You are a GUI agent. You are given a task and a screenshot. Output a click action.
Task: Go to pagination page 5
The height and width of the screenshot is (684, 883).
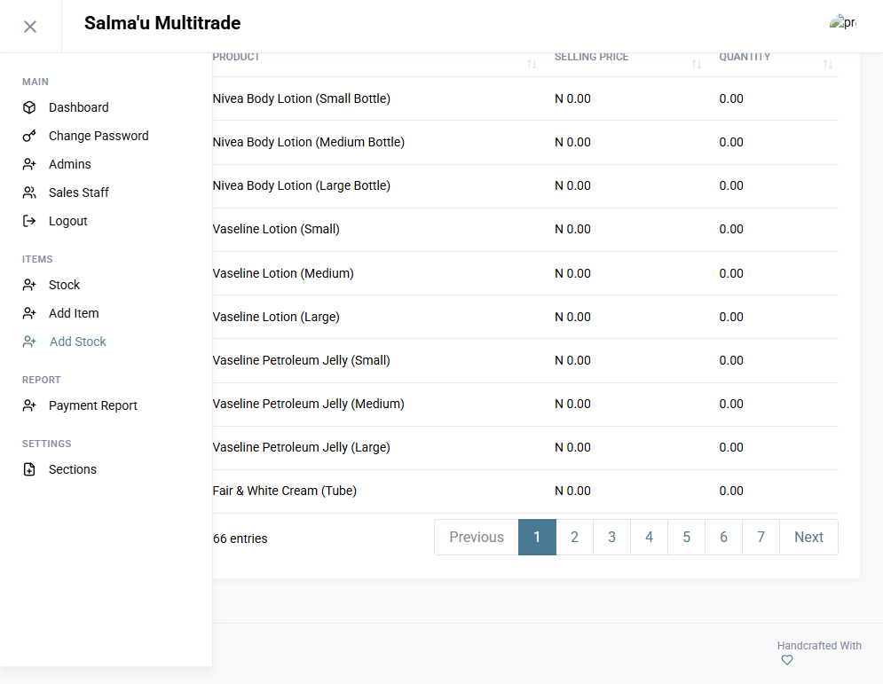[687, 537]
